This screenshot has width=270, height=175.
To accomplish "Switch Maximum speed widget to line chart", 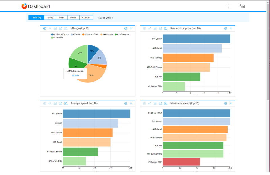I will pyautogui.click(x=150, y=103).
